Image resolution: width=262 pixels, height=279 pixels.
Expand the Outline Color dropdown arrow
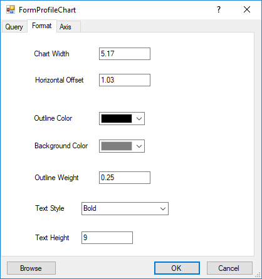click(139, 119)
